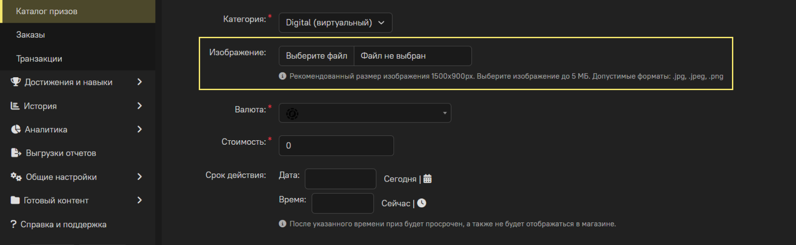This screenshot has width=796, height=245.
Task: Click the question mark icon for Справка и поддержка
Action: (13, 224)
